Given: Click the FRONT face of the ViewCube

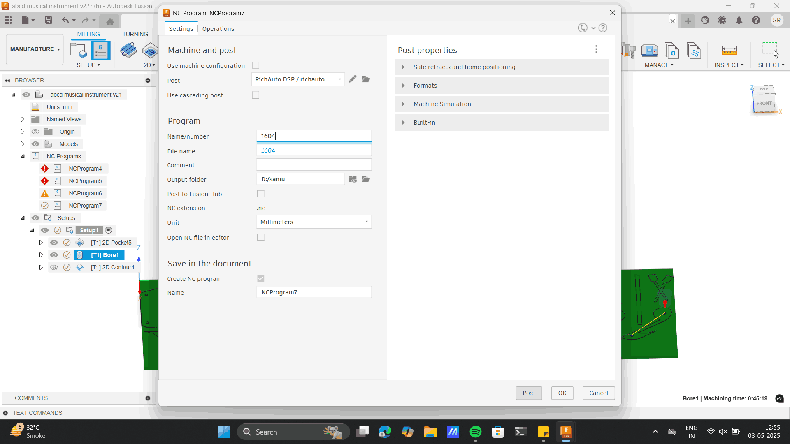Looking at the screenshot, I should coord(764,103).
